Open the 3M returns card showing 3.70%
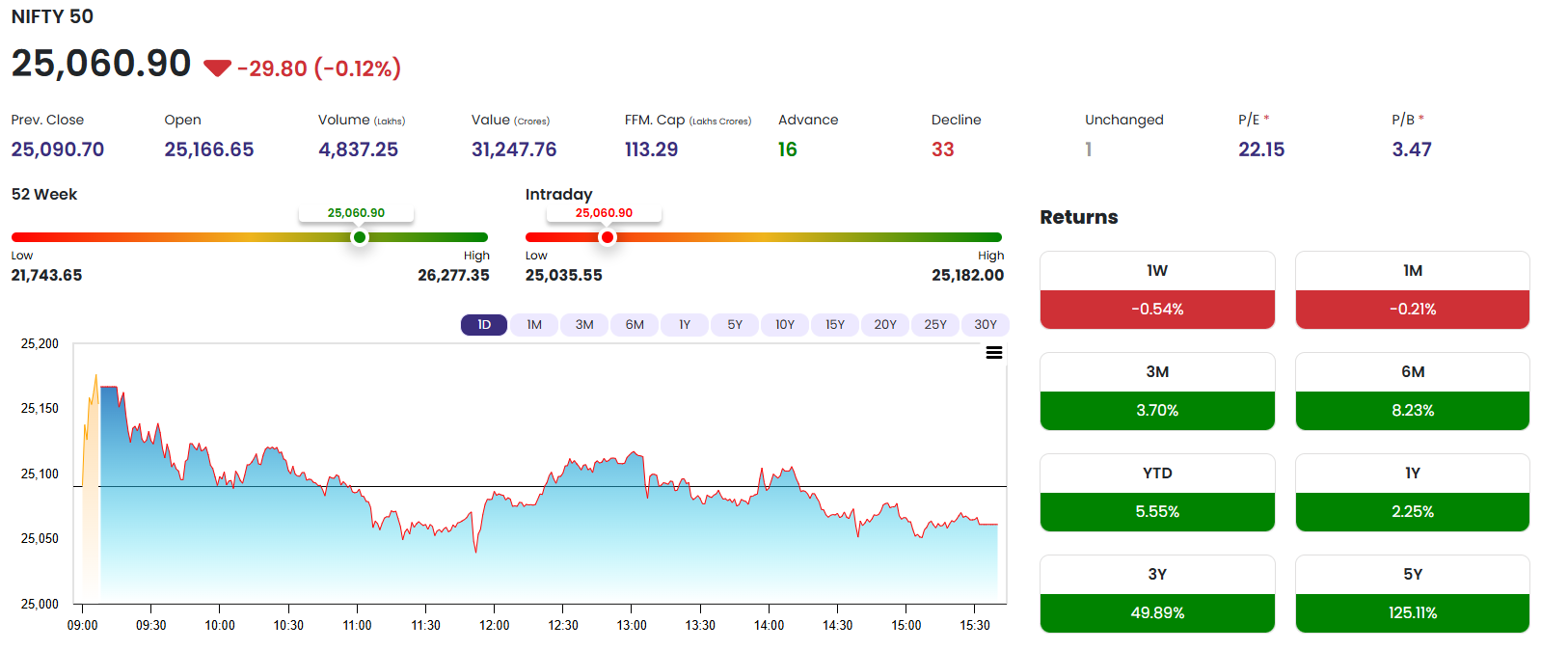 click(1157, 392)
